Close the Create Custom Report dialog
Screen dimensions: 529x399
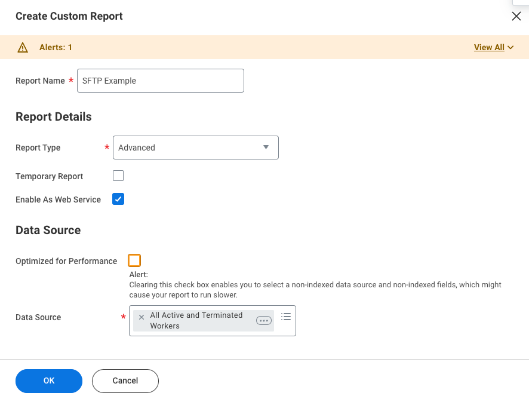point(516,16)
